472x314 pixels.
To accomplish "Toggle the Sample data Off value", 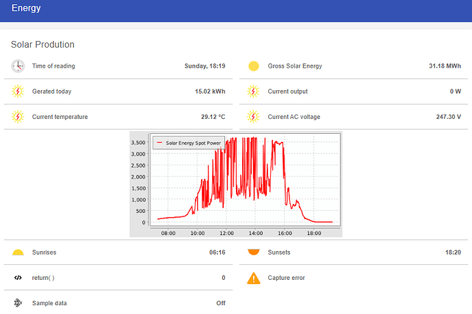I will 221,303.
